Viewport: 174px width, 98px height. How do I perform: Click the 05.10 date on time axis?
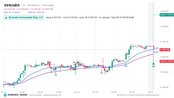pyautogui.click(x=77, y=92)
